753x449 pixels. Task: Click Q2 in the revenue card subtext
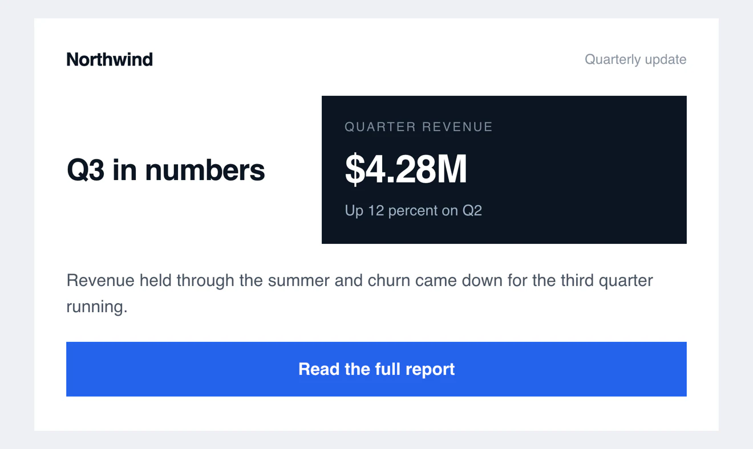coord(472,211)
